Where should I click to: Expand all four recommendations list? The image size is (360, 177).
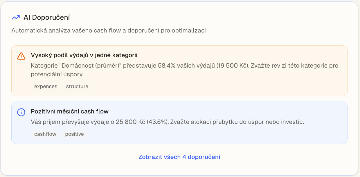[x=179, y=157]
